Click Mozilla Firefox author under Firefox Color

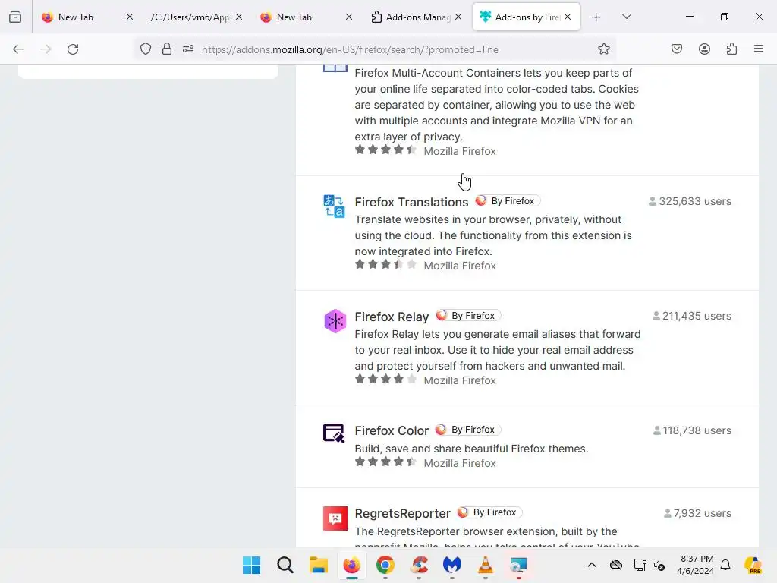coord(459,463)
